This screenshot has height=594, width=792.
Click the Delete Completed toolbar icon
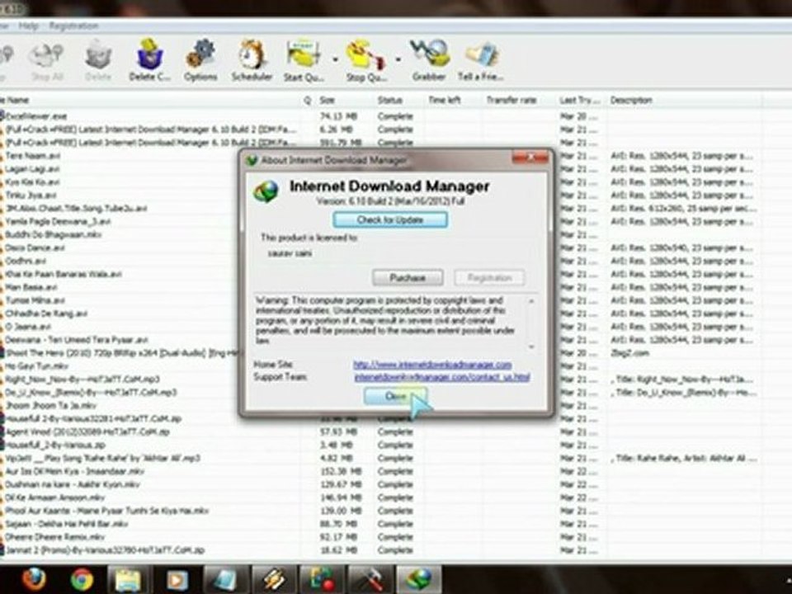click(150, 60)
